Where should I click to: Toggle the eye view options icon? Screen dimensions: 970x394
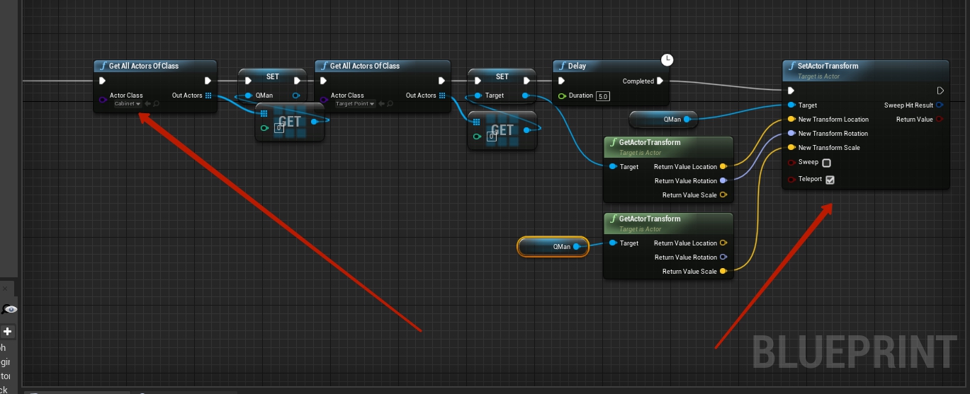coord(11,309)
